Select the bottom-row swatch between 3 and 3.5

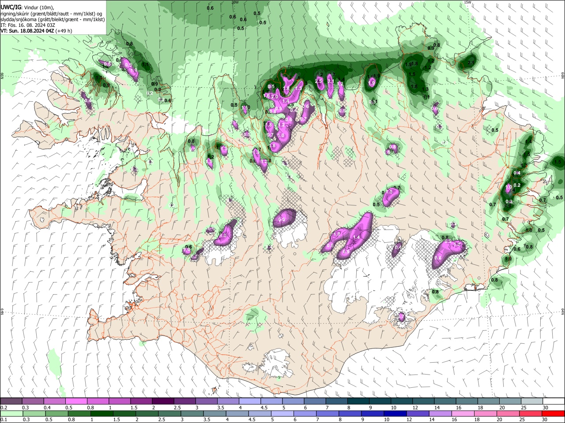192,413
